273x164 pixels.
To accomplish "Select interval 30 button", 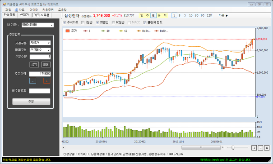I will pos(197,16).
